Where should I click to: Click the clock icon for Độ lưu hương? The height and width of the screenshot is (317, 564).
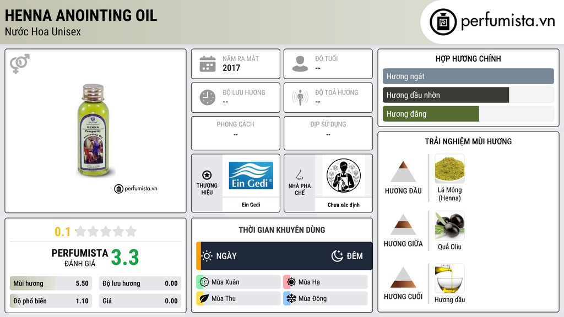point(208,97)
